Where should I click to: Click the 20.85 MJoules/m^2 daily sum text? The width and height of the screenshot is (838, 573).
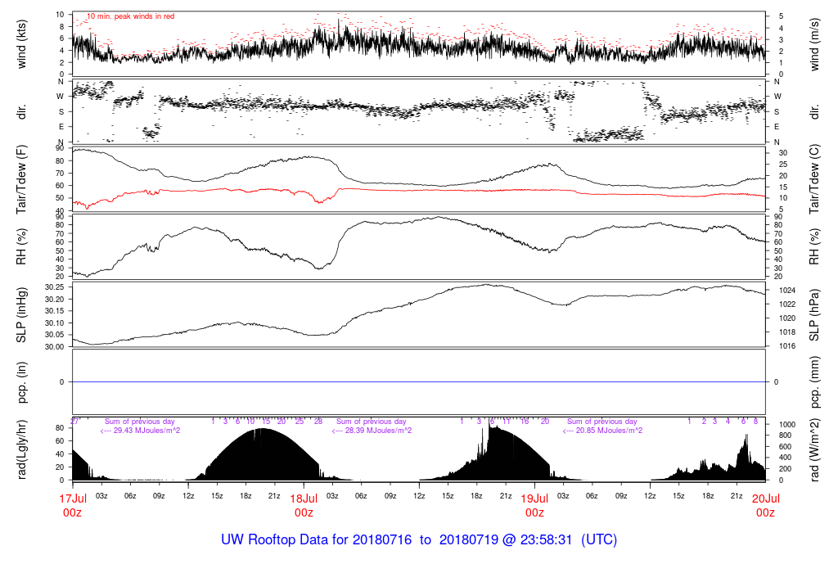coord(602,431)
